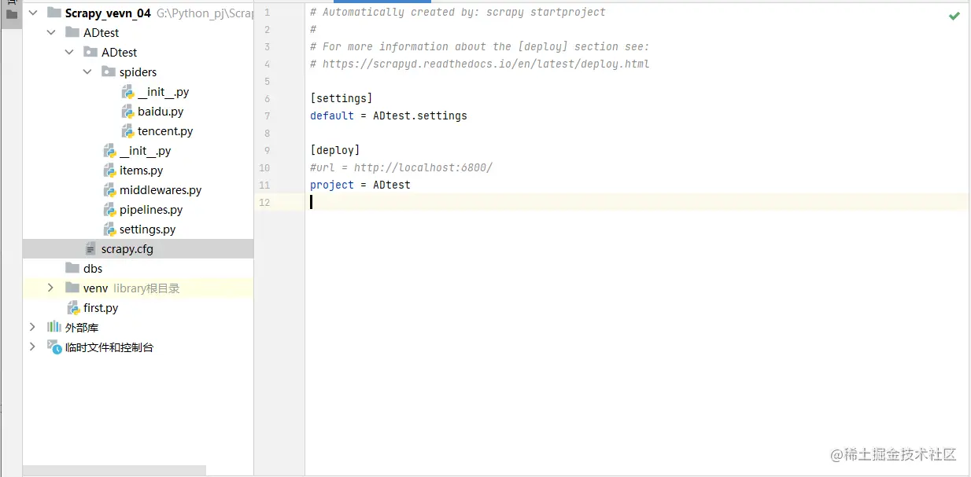Click the dbs folder icon
Screen dimensions: 971x477
click(72, 268)
